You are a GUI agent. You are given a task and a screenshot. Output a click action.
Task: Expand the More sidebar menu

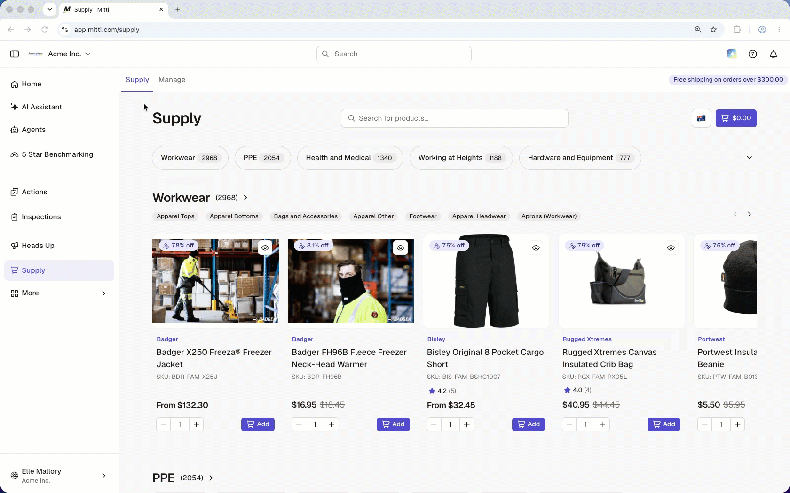[x=59, y=293]
